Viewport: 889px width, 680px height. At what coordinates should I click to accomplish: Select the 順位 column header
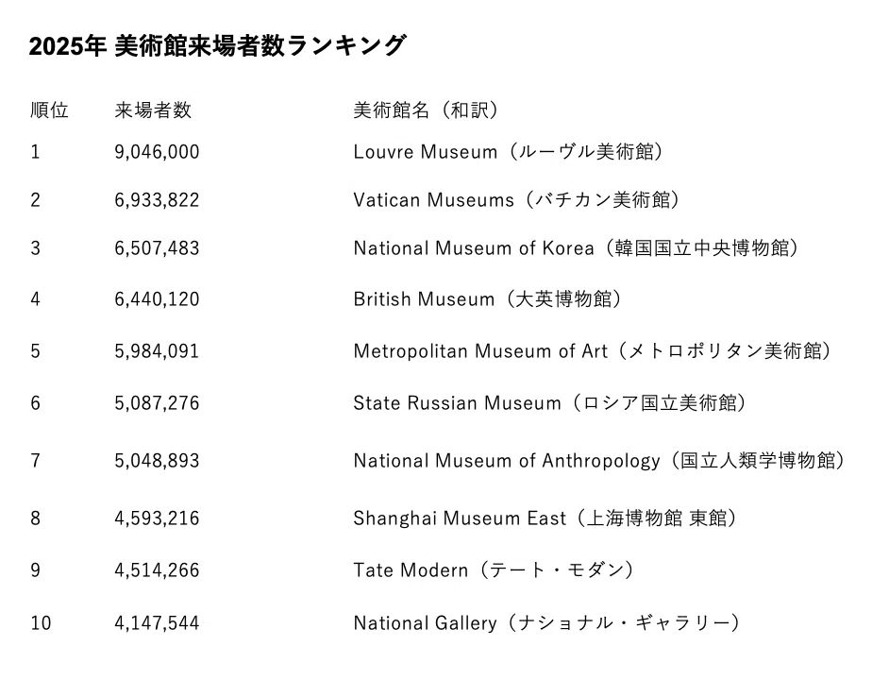[x=49, y=110]
